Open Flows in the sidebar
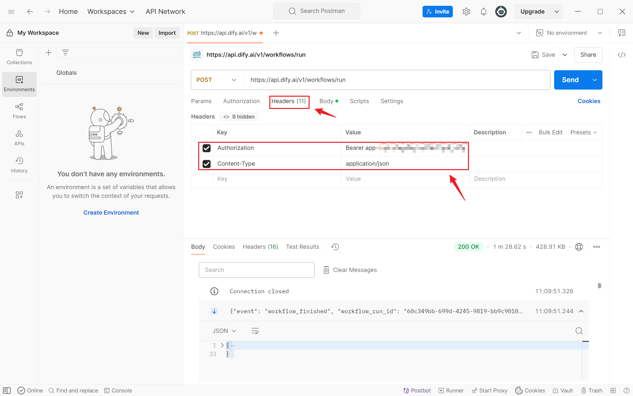 19,111
